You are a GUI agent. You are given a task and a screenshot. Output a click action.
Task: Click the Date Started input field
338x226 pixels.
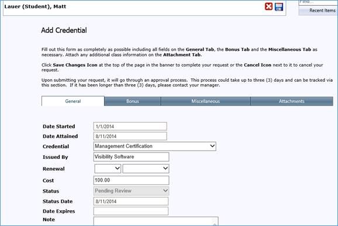pyautogui.click(x=130, y=126)
